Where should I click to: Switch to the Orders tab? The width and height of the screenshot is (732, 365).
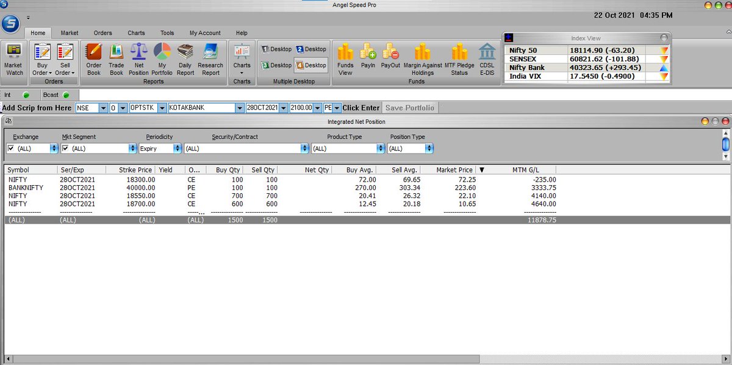pos(102,33)
